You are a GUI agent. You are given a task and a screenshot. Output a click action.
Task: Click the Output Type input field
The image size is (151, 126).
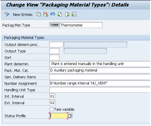coord(54,51)
